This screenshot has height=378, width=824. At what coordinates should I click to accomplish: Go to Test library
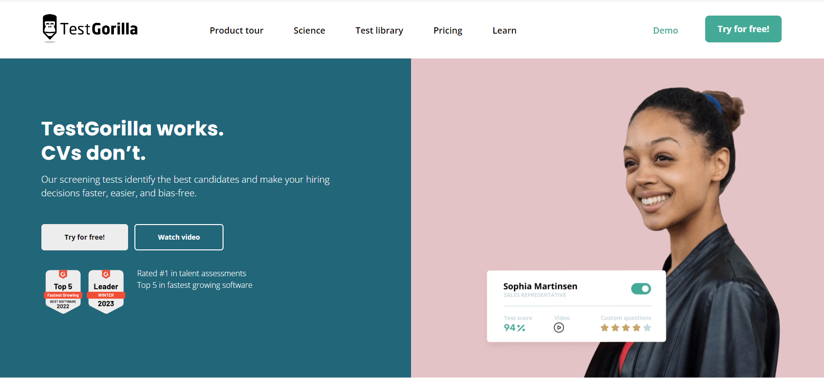pos(379,30)
